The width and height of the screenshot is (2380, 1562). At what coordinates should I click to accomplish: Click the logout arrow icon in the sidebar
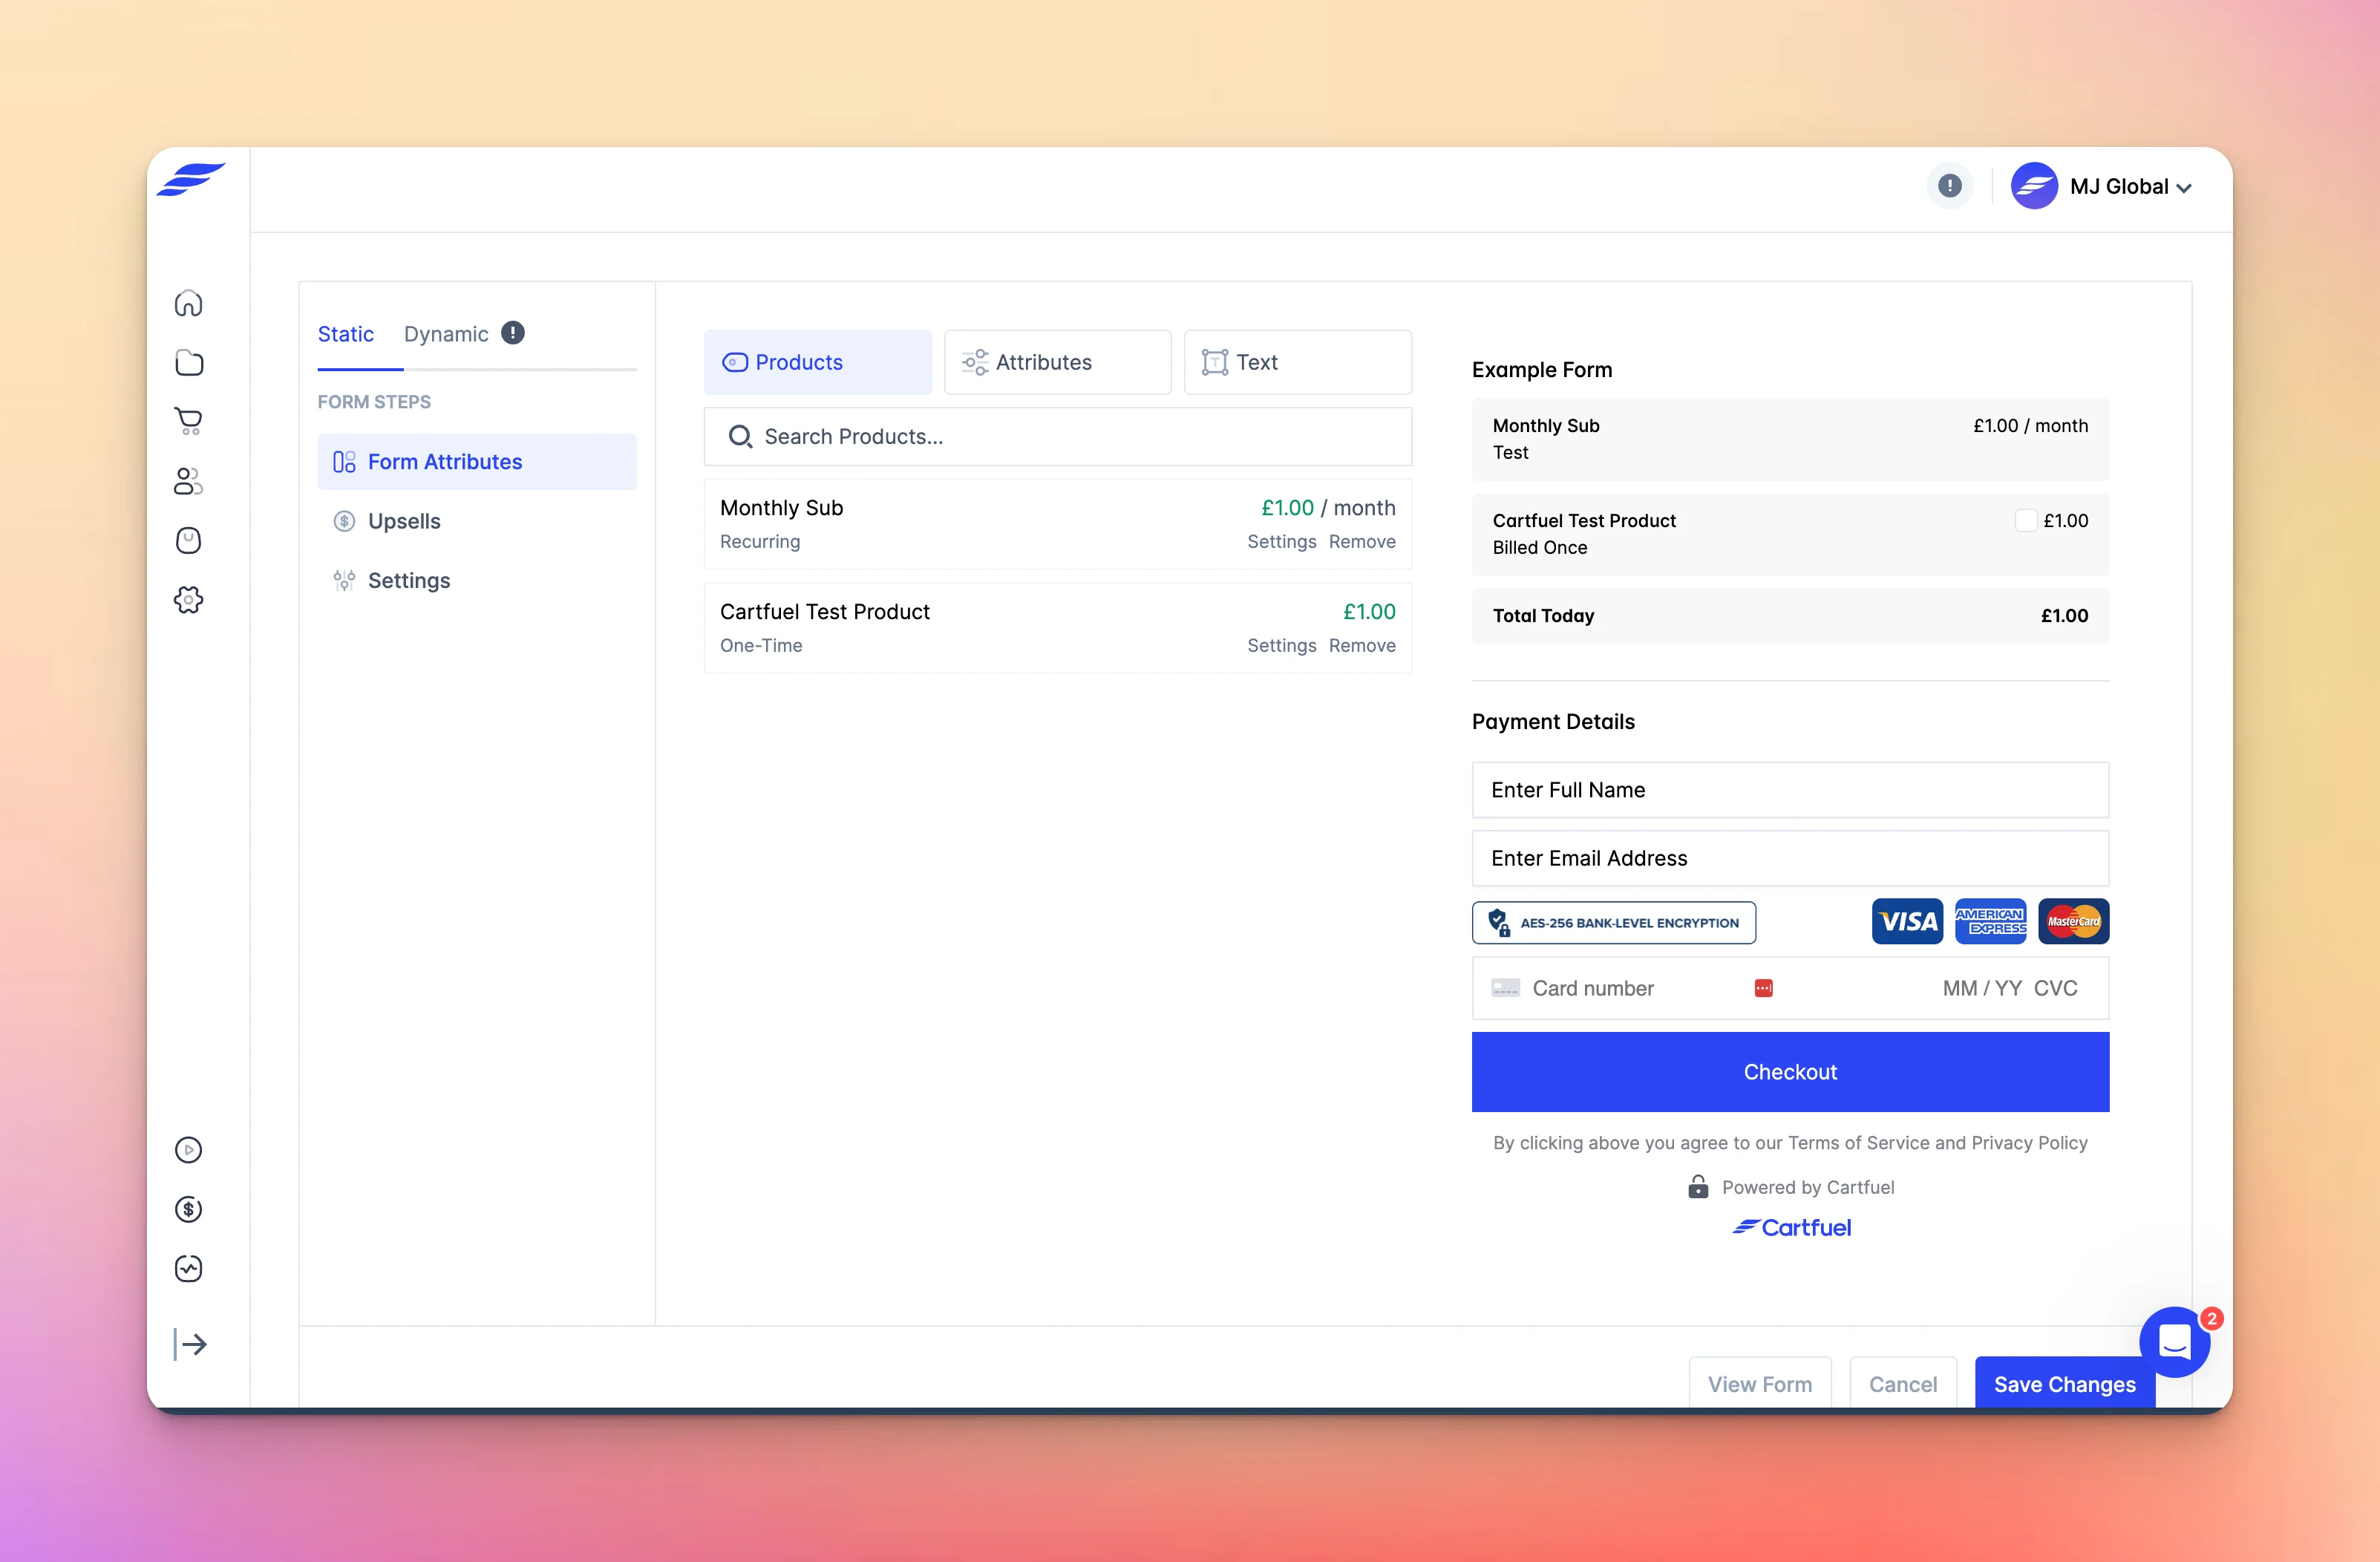190,1344
